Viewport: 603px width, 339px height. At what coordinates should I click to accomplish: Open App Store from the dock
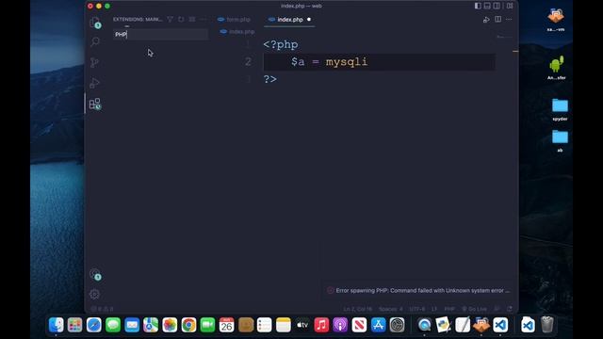pyautogui.click(x=378, y=325)
